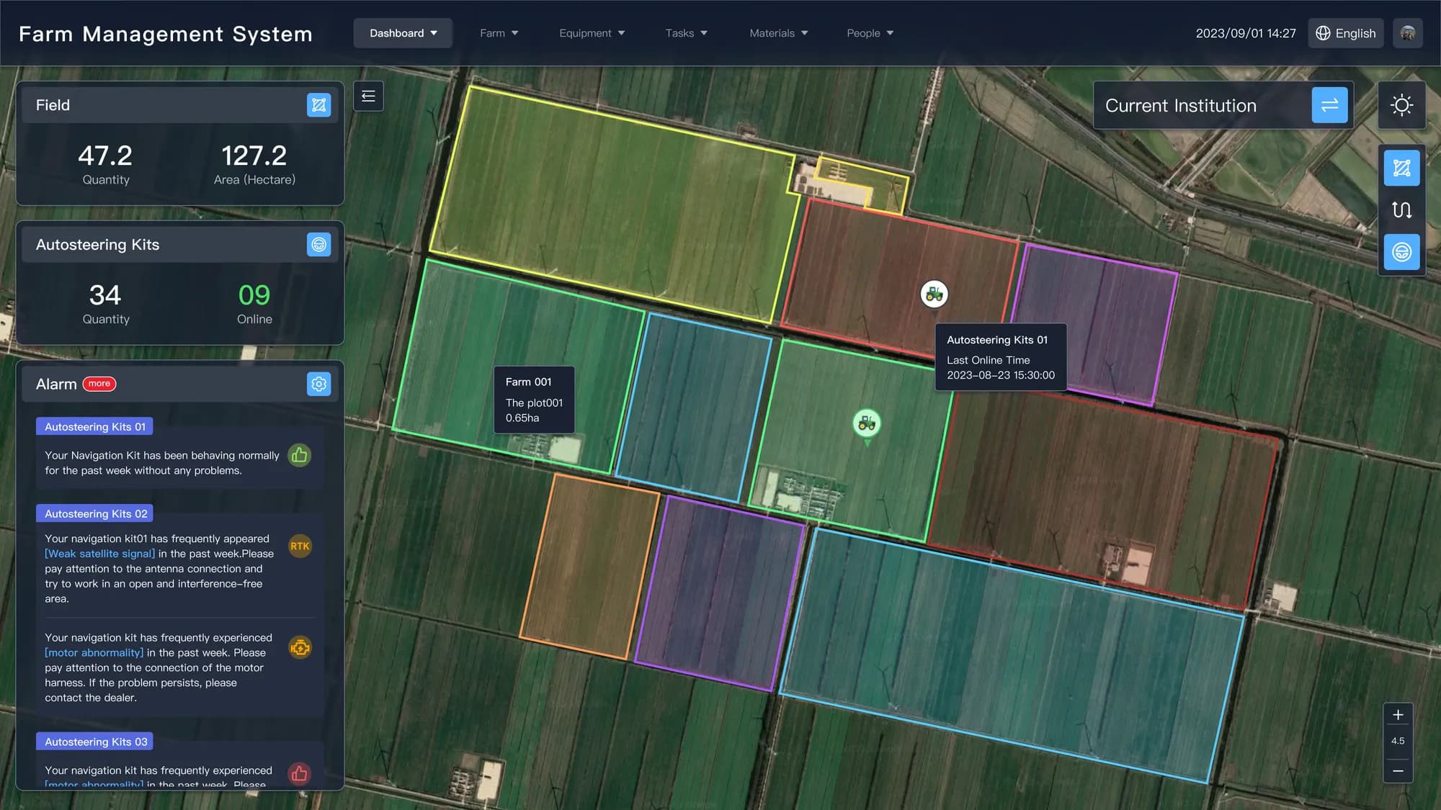Click the globe language icon
This screenshot has height=810, width=1441.
click(1323, 33)
